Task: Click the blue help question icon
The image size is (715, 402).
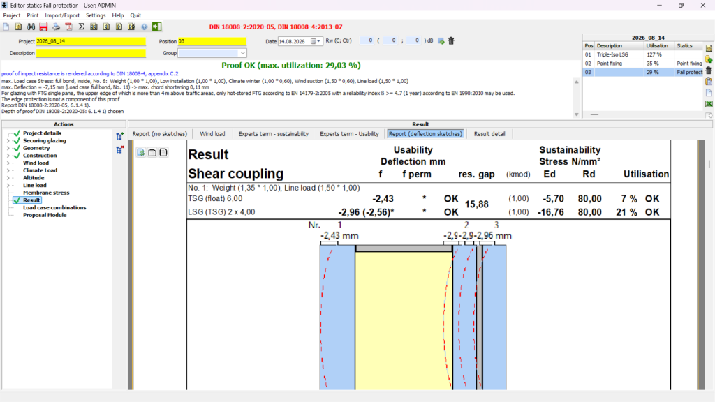Action: coord(144,27)
